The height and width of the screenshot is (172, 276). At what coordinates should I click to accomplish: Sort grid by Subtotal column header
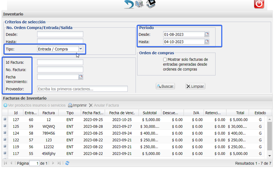(x=150, y=113)
